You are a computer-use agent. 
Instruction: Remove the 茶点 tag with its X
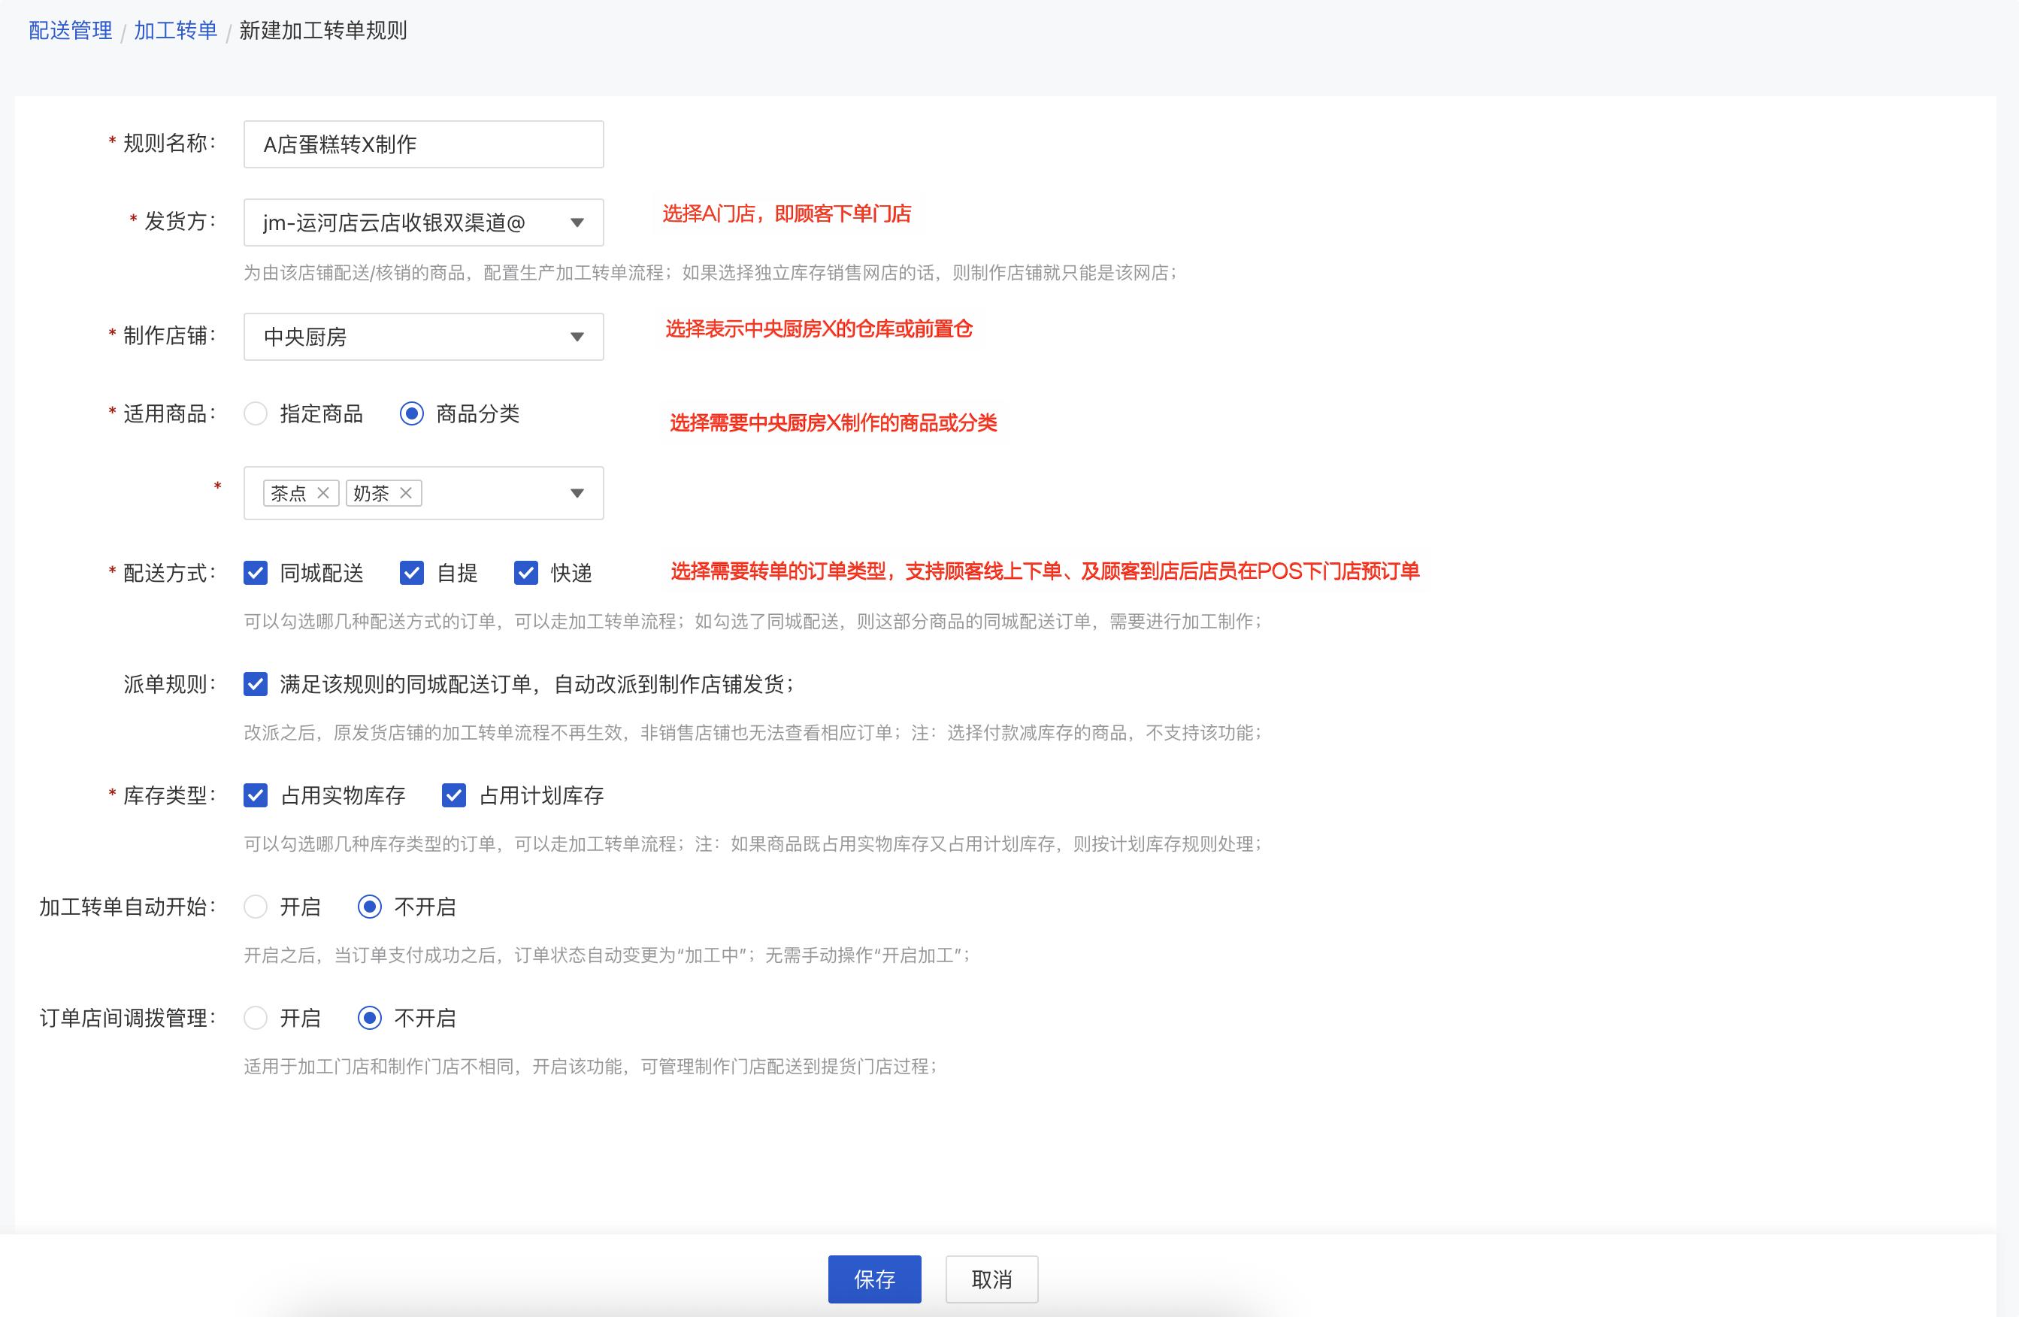click(323, 493)
